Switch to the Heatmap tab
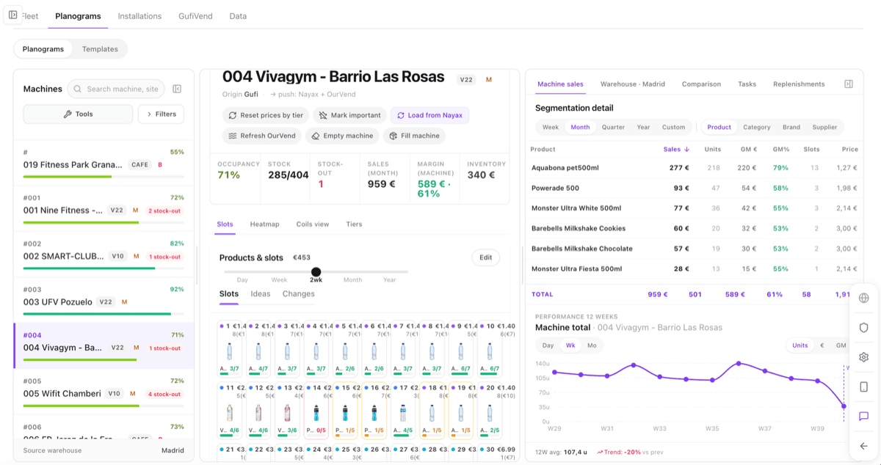881x465 pixels. coord(264,224)
